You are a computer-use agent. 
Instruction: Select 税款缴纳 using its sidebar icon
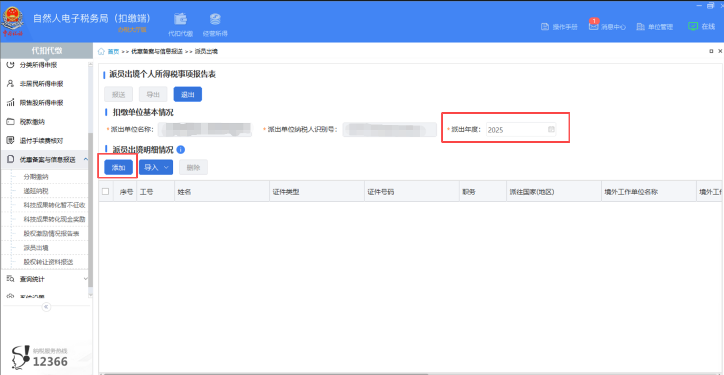(11, 122)
